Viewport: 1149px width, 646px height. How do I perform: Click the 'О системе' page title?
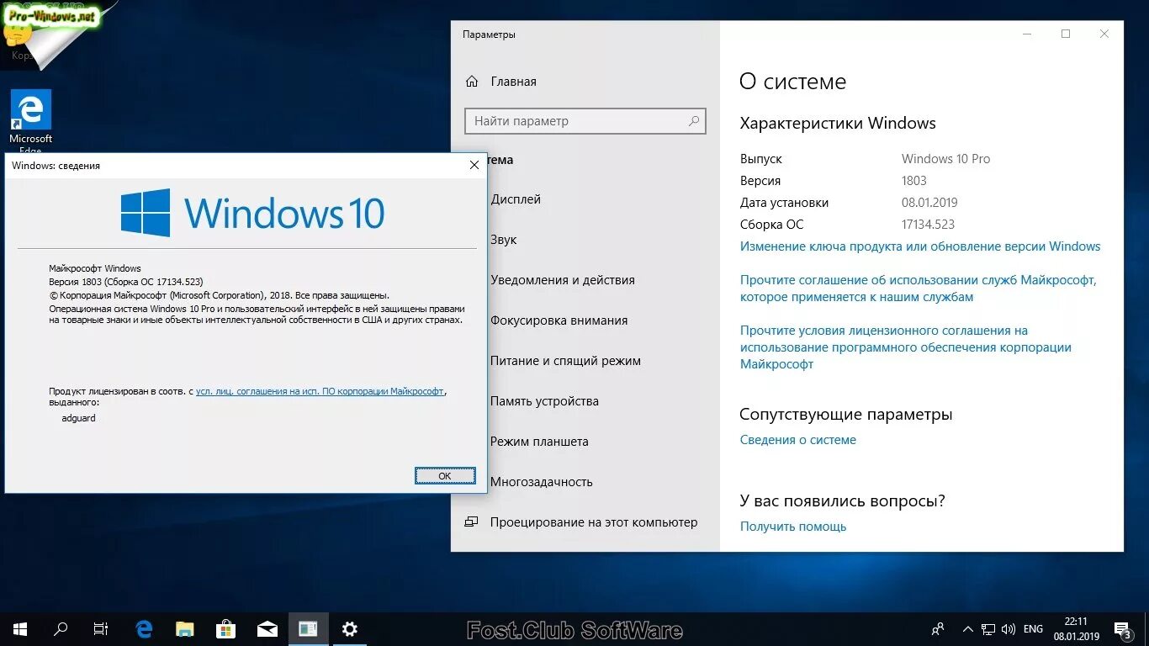click(x=793, y=82)
